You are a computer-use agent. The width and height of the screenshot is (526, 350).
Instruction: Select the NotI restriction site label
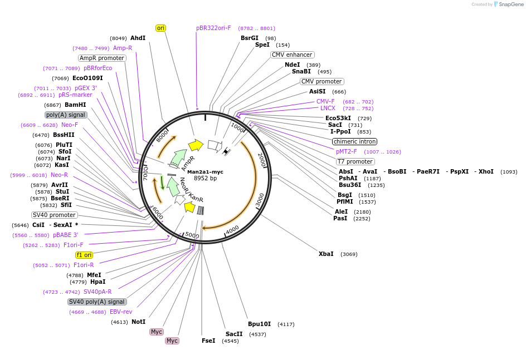(x=138, y=322)
